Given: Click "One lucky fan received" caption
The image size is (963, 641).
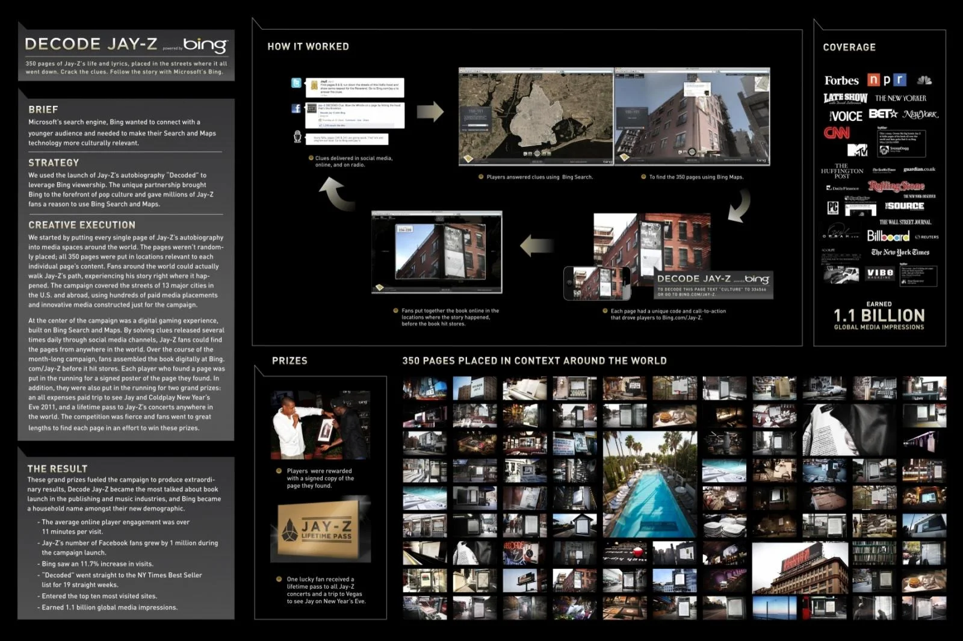Looking at the screenshot, I should [326, 590].
